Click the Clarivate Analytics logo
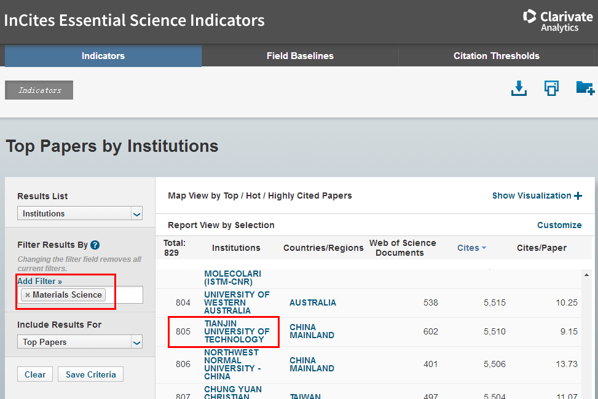Screen dimensions: 598x399 (x=558, y=21)
